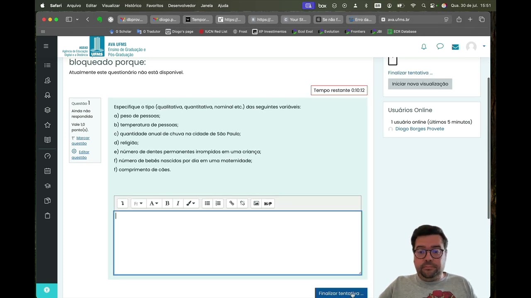This screenshot has width=531, height=298.
Task: Open the course index list icon in sidebar
Action: [47, 65]
